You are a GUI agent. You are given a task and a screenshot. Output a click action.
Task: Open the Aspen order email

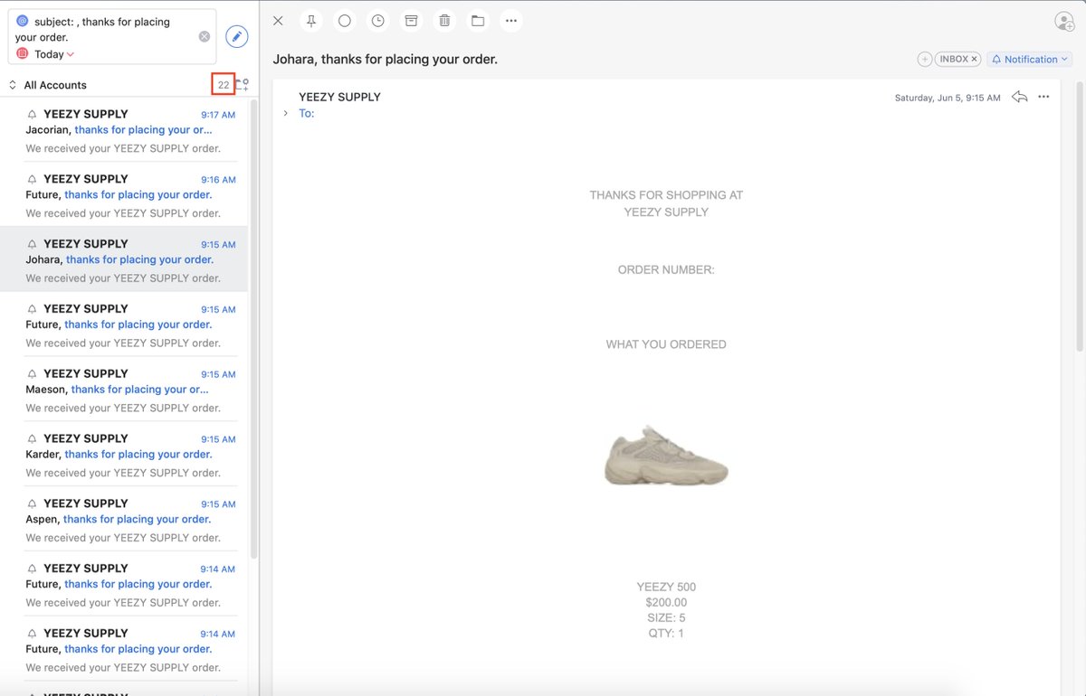point(124,520)
